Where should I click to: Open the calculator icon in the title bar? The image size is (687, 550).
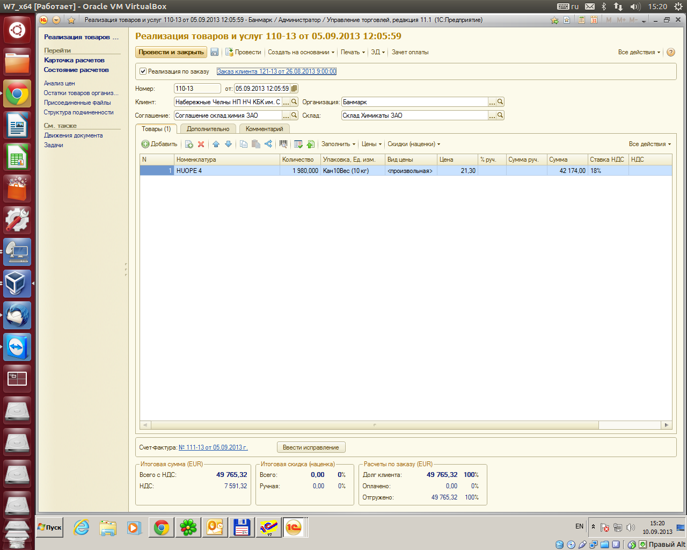pos(581,20)
